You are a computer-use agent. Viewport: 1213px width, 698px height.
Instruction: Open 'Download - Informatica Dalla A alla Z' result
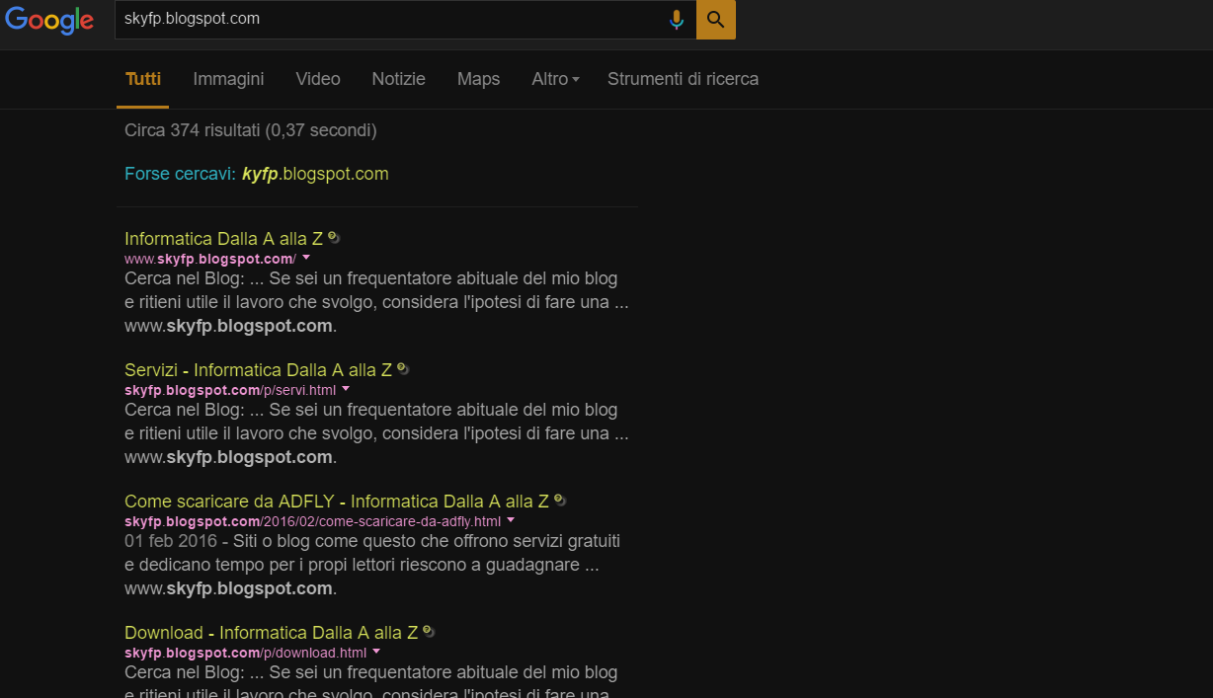point(271,632)
